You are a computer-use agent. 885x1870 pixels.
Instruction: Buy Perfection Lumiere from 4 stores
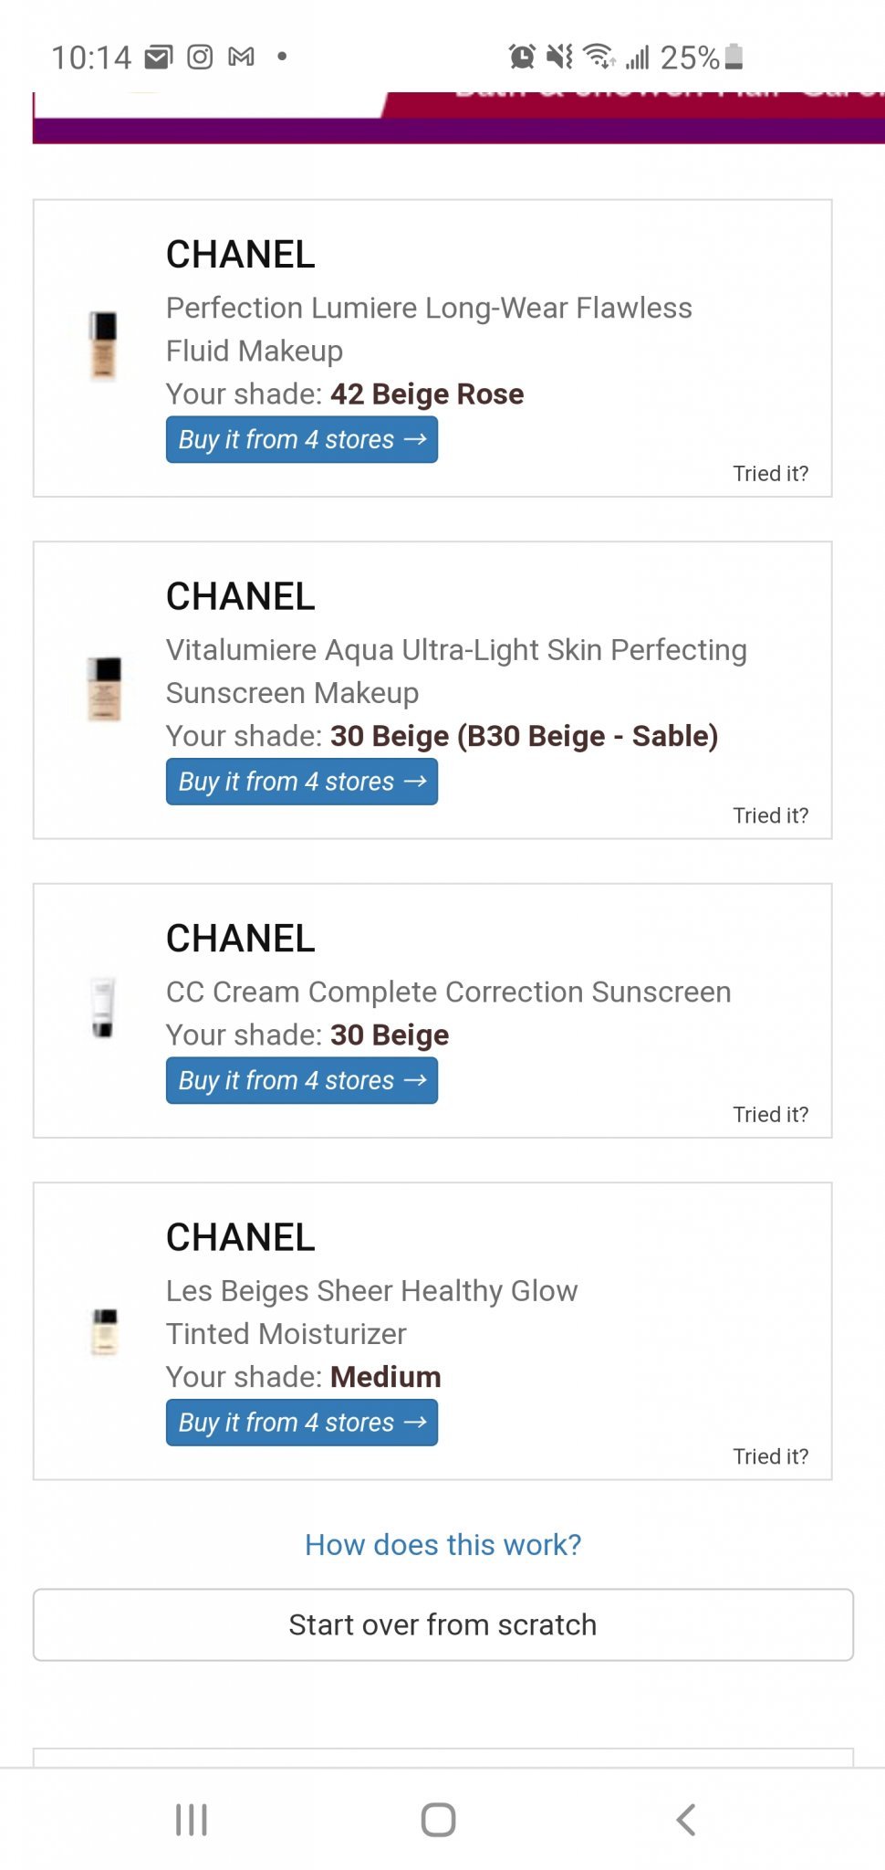coord(302,440)
